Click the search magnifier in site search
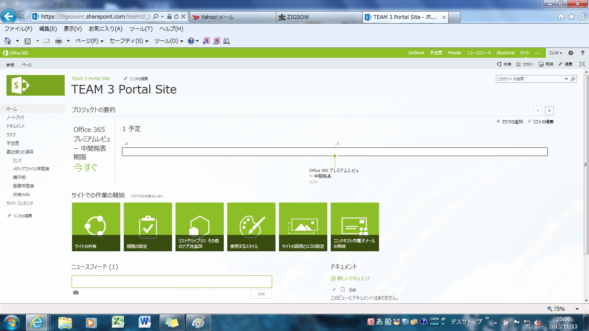This screenshot has height=331, width=589. pos(573,79)
